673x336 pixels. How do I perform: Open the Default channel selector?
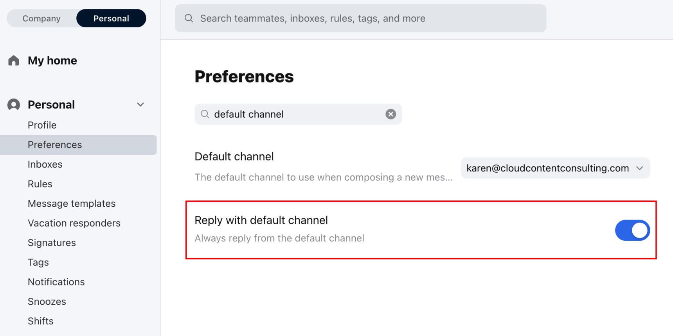click(555, 168)
